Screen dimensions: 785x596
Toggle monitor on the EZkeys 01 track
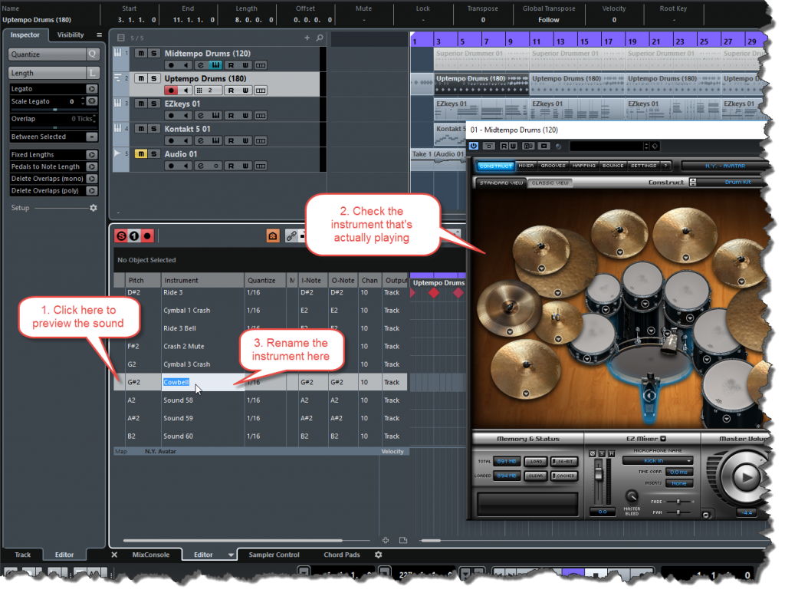186,116
